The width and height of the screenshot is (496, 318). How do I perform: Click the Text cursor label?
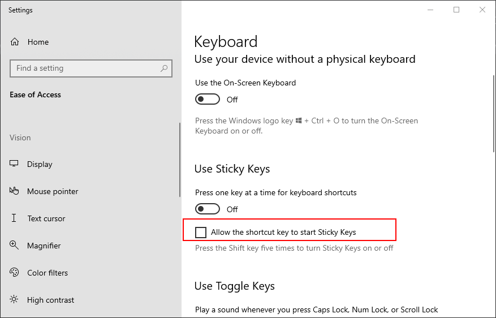46,218
